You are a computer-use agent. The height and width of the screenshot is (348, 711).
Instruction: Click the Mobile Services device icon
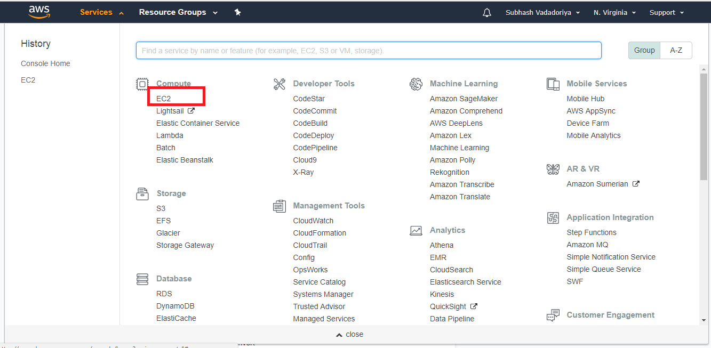pyautogui.click(x=553, y=84)
